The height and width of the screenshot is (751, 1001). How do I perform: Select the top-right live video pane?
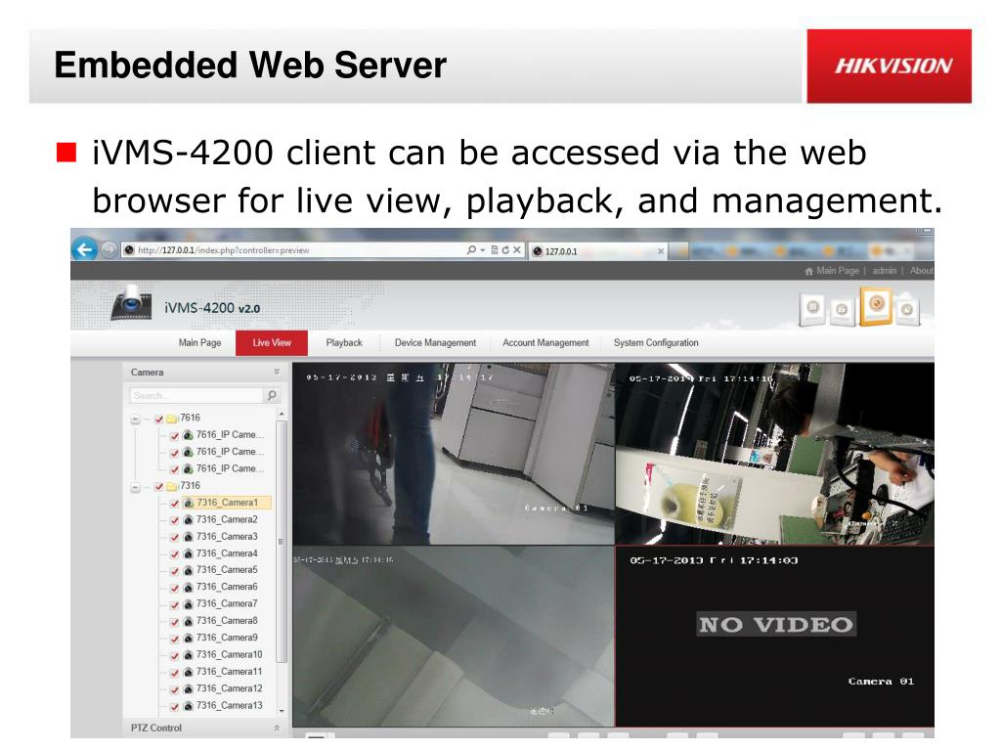(774, 454)
